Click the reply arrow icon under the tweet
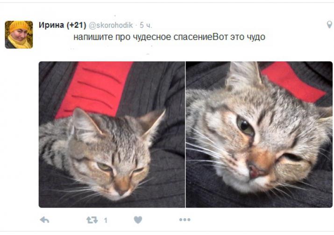Viewport: 334px width, 235px height. [x=44, y=220]
